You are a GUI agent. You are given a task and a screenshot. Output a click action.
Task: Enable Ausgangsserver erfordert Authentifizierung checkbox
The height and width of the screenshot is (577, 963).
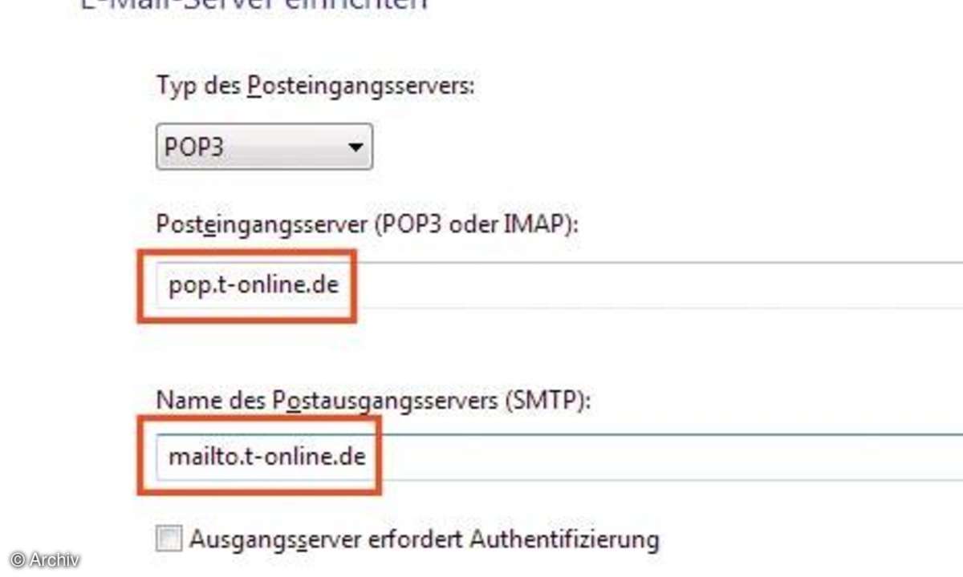click(169, 539)
